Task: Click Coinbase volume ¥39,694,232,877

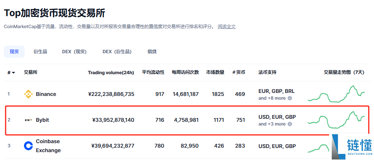Action: pos(113,146)
